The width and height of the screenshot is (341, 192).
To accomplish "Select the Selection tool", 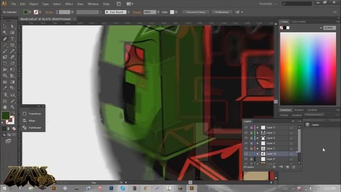I will point(5,26).
